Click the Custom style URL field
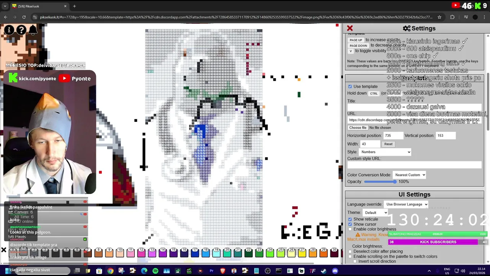 [x=414, y=165]
